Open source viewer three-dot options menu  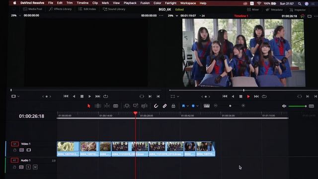click(161, 15)
